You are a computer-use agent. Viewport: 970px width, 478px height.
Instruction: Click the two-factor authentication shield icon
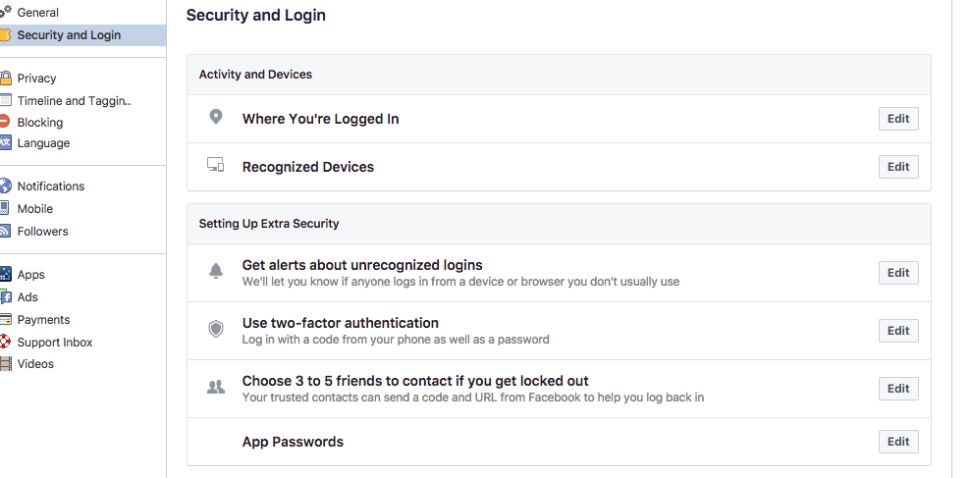click(x=215, y=329)
